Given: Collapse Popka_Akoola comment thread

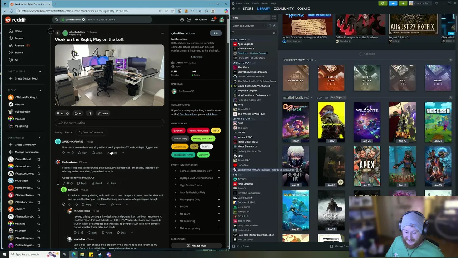Looking at the screenshot, I should point(58,183).
